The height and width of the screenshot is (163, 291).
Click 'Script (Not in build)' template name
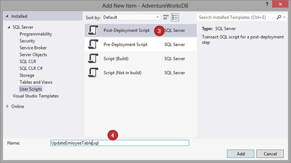pyautogui.click(x=122, y=73)
